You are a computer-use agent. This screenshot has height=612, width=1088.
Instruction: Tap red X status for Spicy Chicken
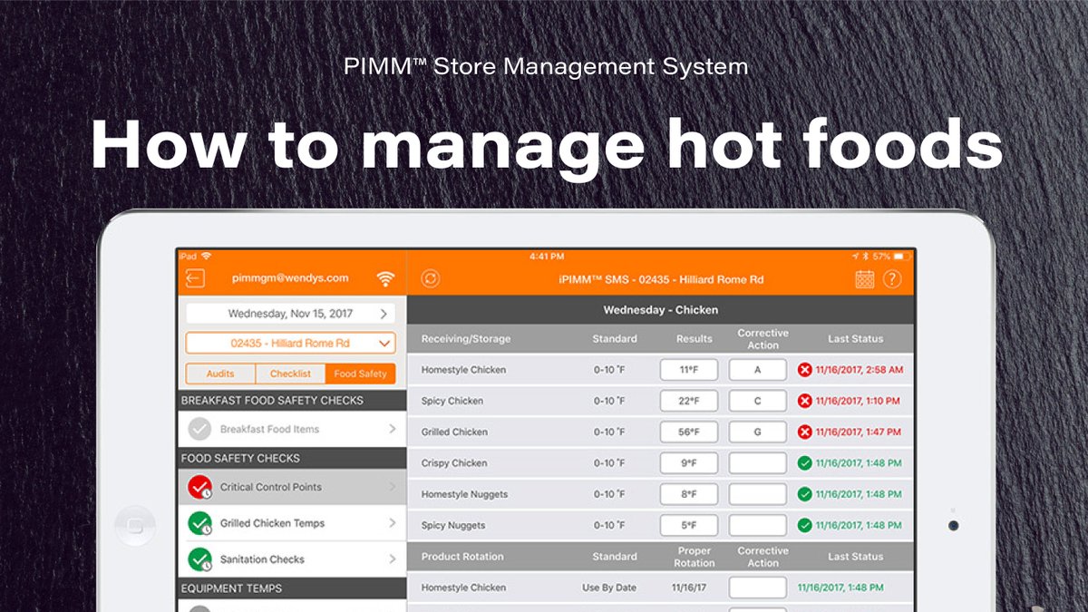(x=804, y=401)
